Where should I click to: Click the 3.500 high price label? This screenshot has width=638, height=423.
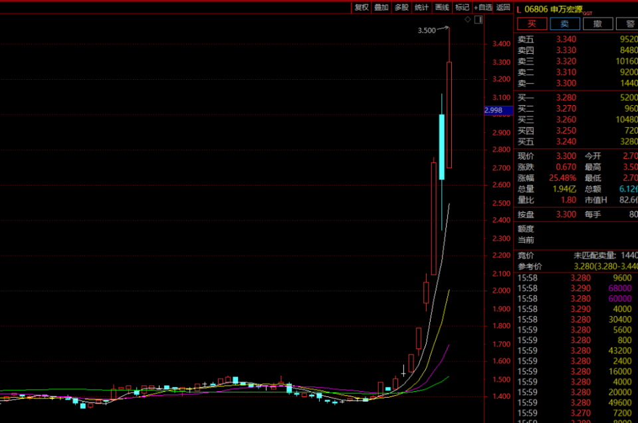(x=427, y=31)
